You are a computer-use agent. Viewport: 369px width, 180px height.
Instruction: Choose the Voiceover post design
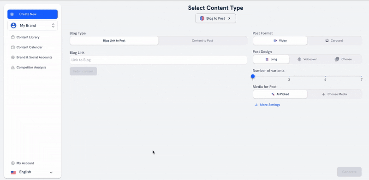pos(307,59)
